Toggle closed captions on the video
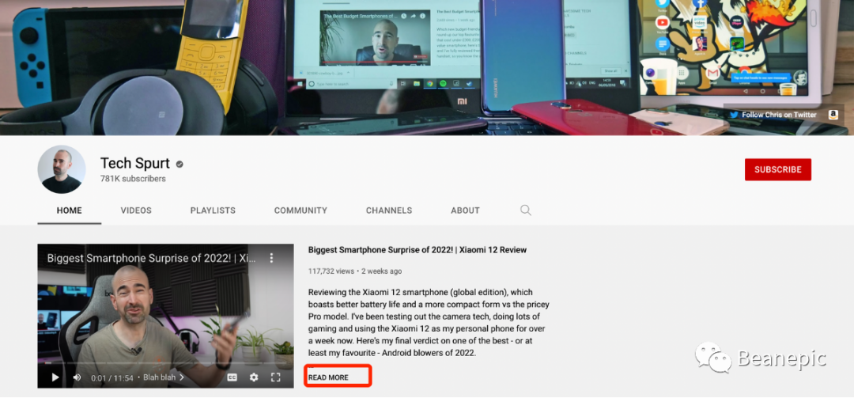The image size is (854, 398). point(232,377)
